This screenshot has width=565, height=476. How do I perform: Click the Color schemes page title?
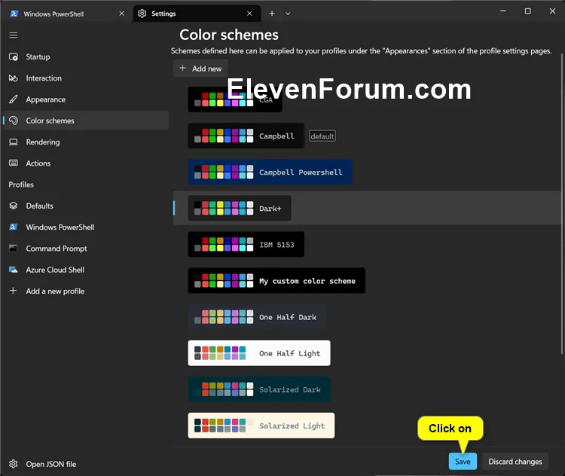point(229,35)
